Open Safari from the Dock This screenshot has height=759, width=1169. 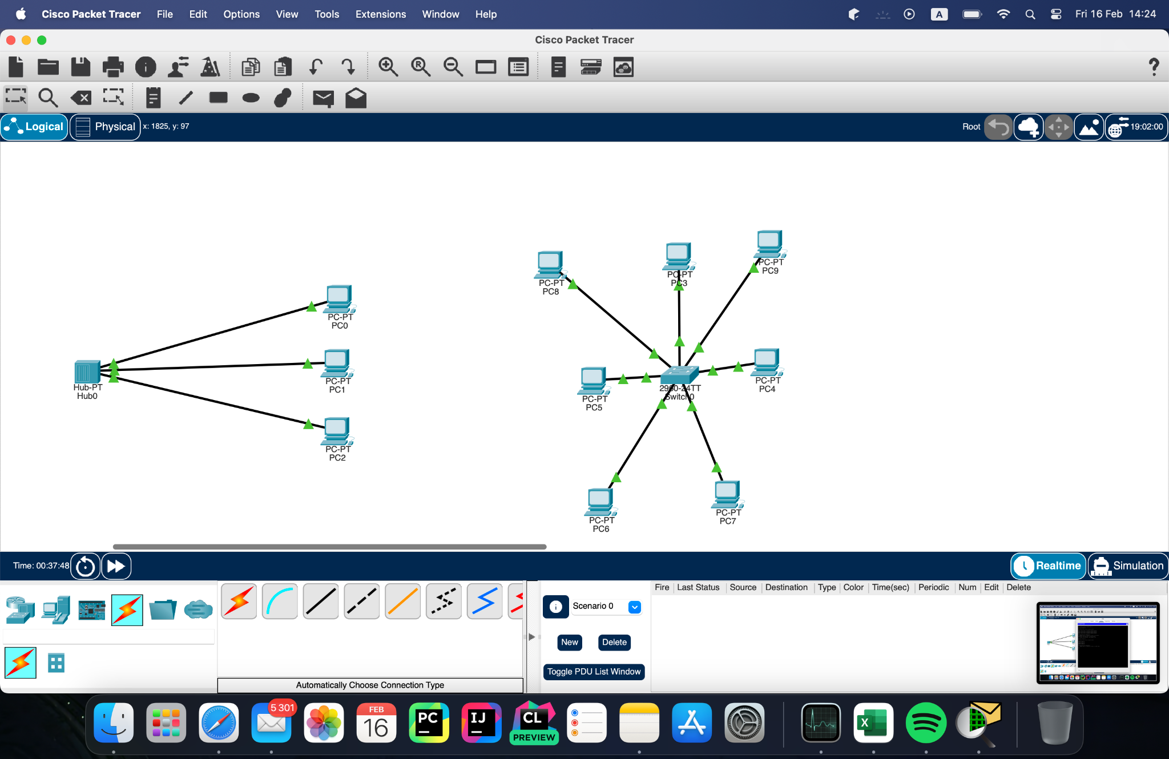[219, 724]
